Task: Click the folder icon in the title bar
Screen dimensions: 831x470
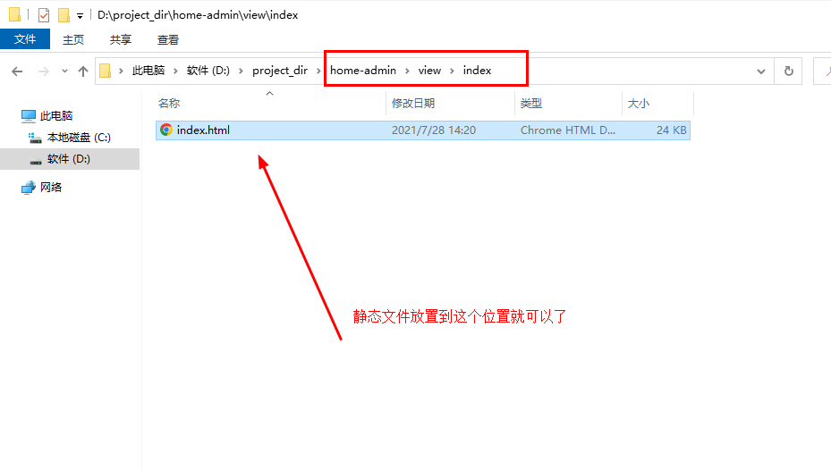Action: 15,15
